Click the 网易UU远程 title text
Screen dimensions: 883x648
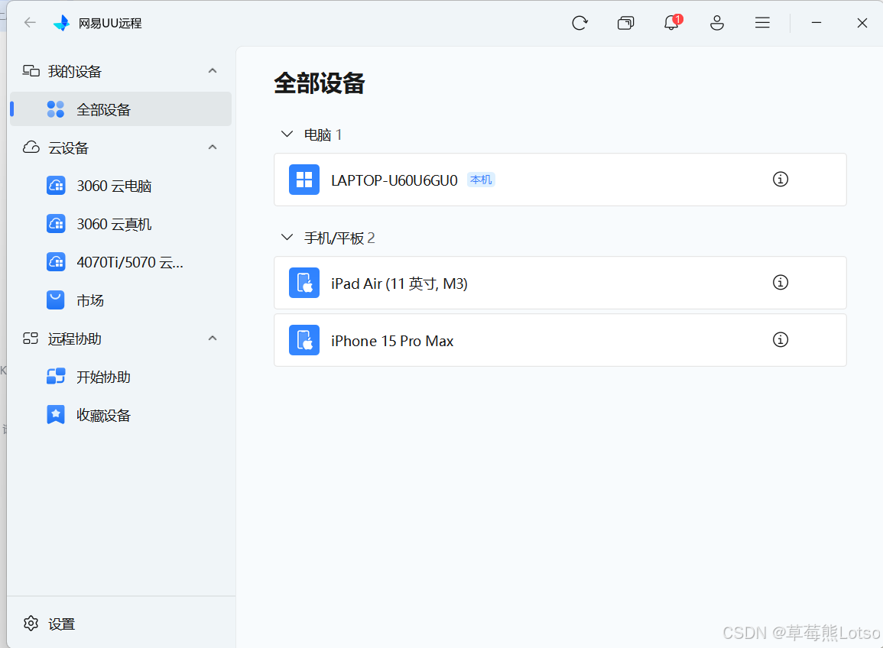(x=110, y=23)
